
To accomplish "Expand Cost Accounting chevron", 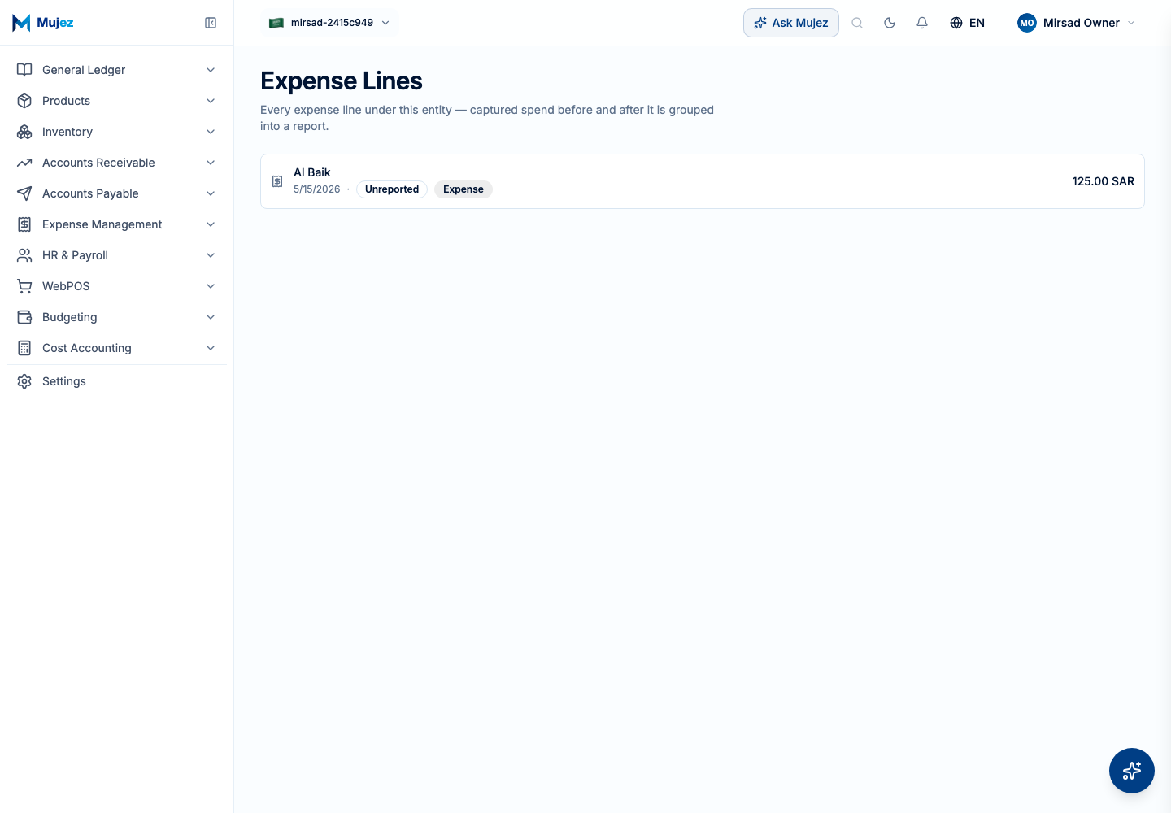I will [x=211, y=348].
